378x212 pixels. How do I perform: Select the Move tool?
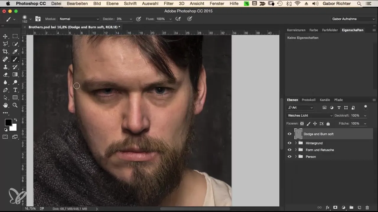coord(5,36)
